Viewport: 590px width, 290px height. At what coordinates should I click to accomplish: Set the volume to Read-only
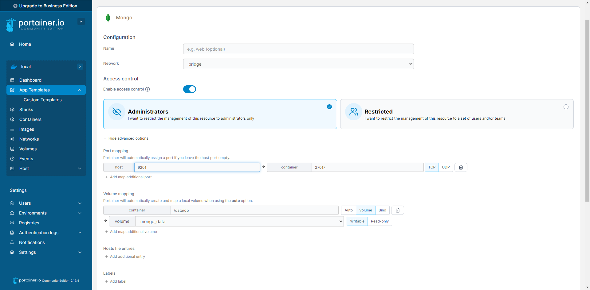tap(380, 221)
